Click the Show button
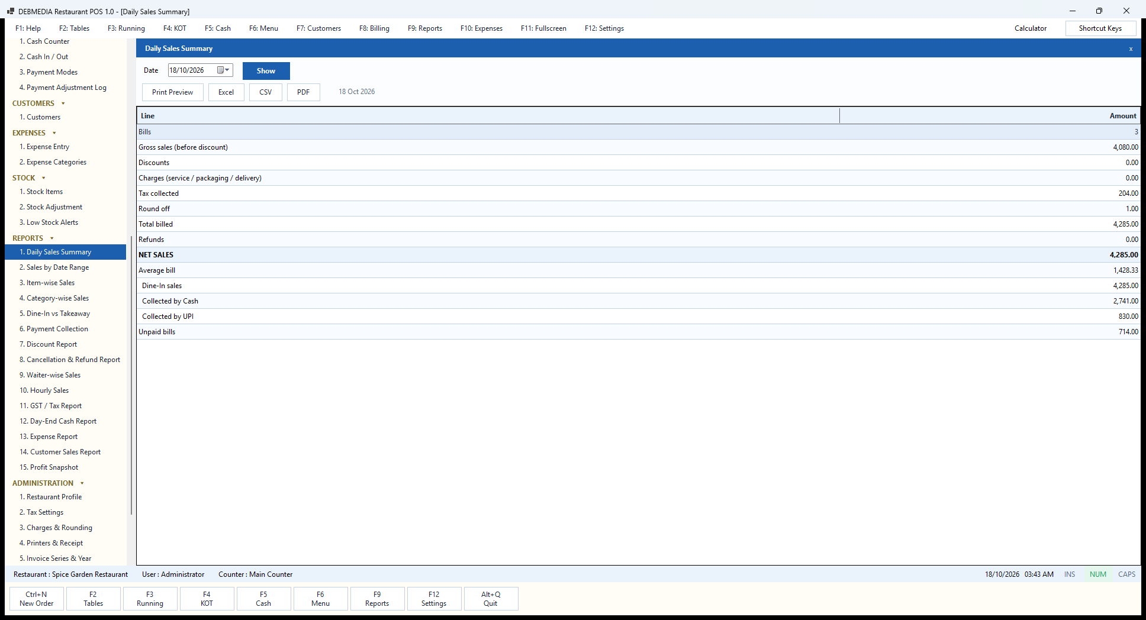Viewport: 1146px width, 620px height. point(266,71)
